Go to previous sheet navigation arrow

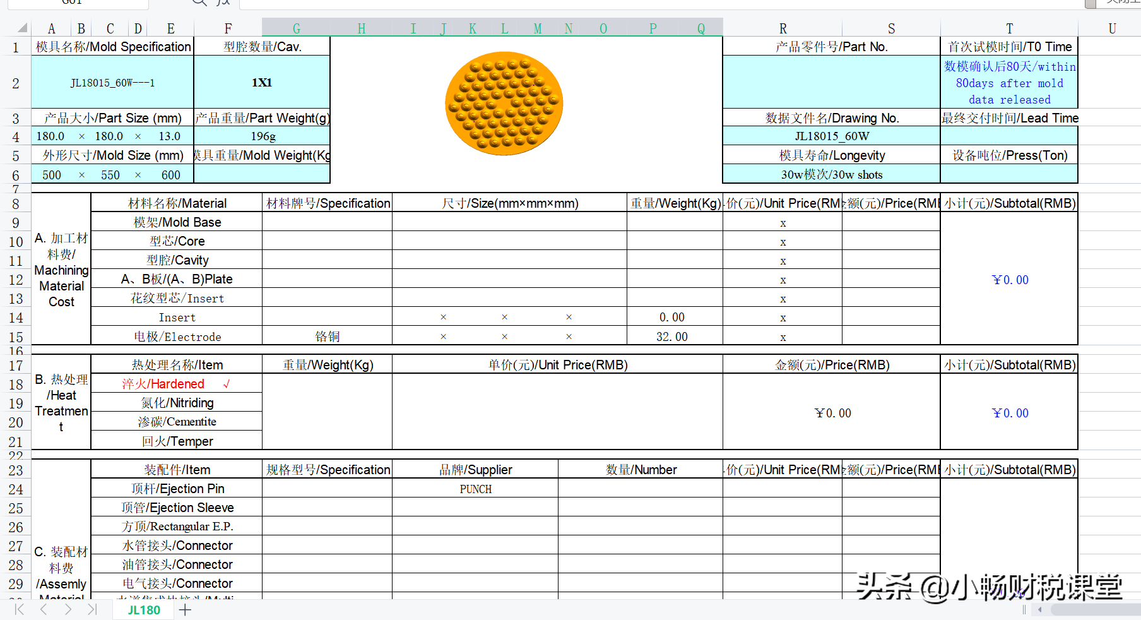click(44, 609)
